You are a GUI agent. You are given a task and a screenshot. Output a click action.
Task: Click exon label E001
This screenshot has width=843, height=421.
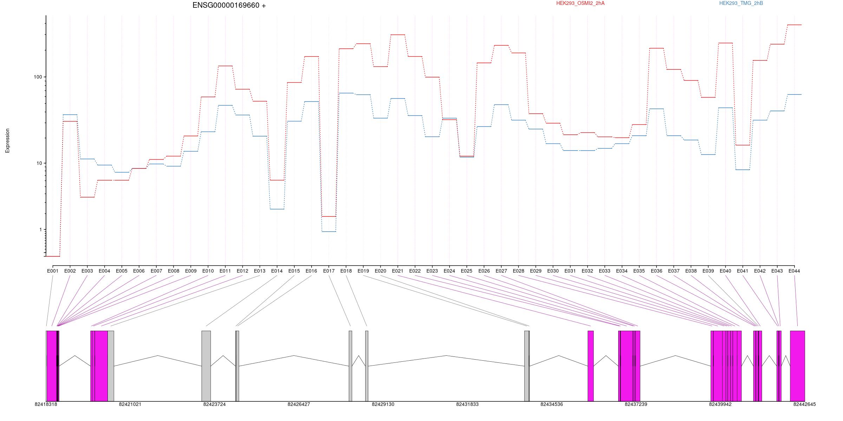(53, 271)
